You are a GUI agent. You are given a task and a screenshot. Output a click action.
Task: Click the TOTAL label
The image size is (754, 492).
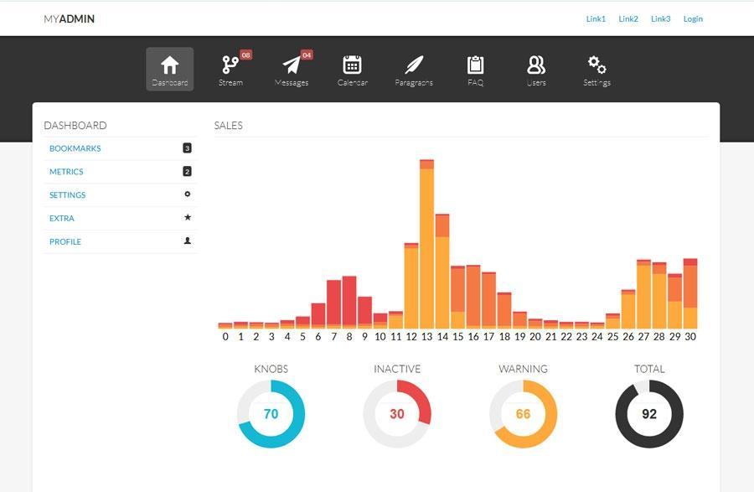[x=649, y=369]
